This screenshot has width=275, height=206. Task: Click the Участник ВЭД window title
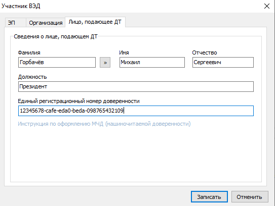point(21,6)
